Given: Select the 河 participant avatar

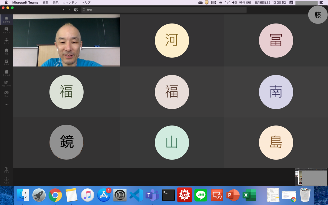Looking at the screenshot, I should 172,40.
